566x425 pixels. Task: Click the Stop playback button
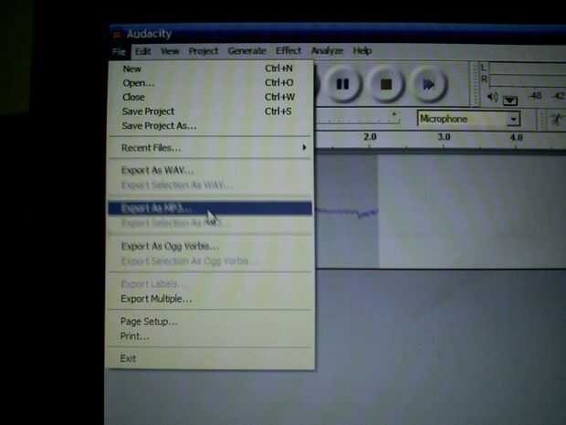385,85
